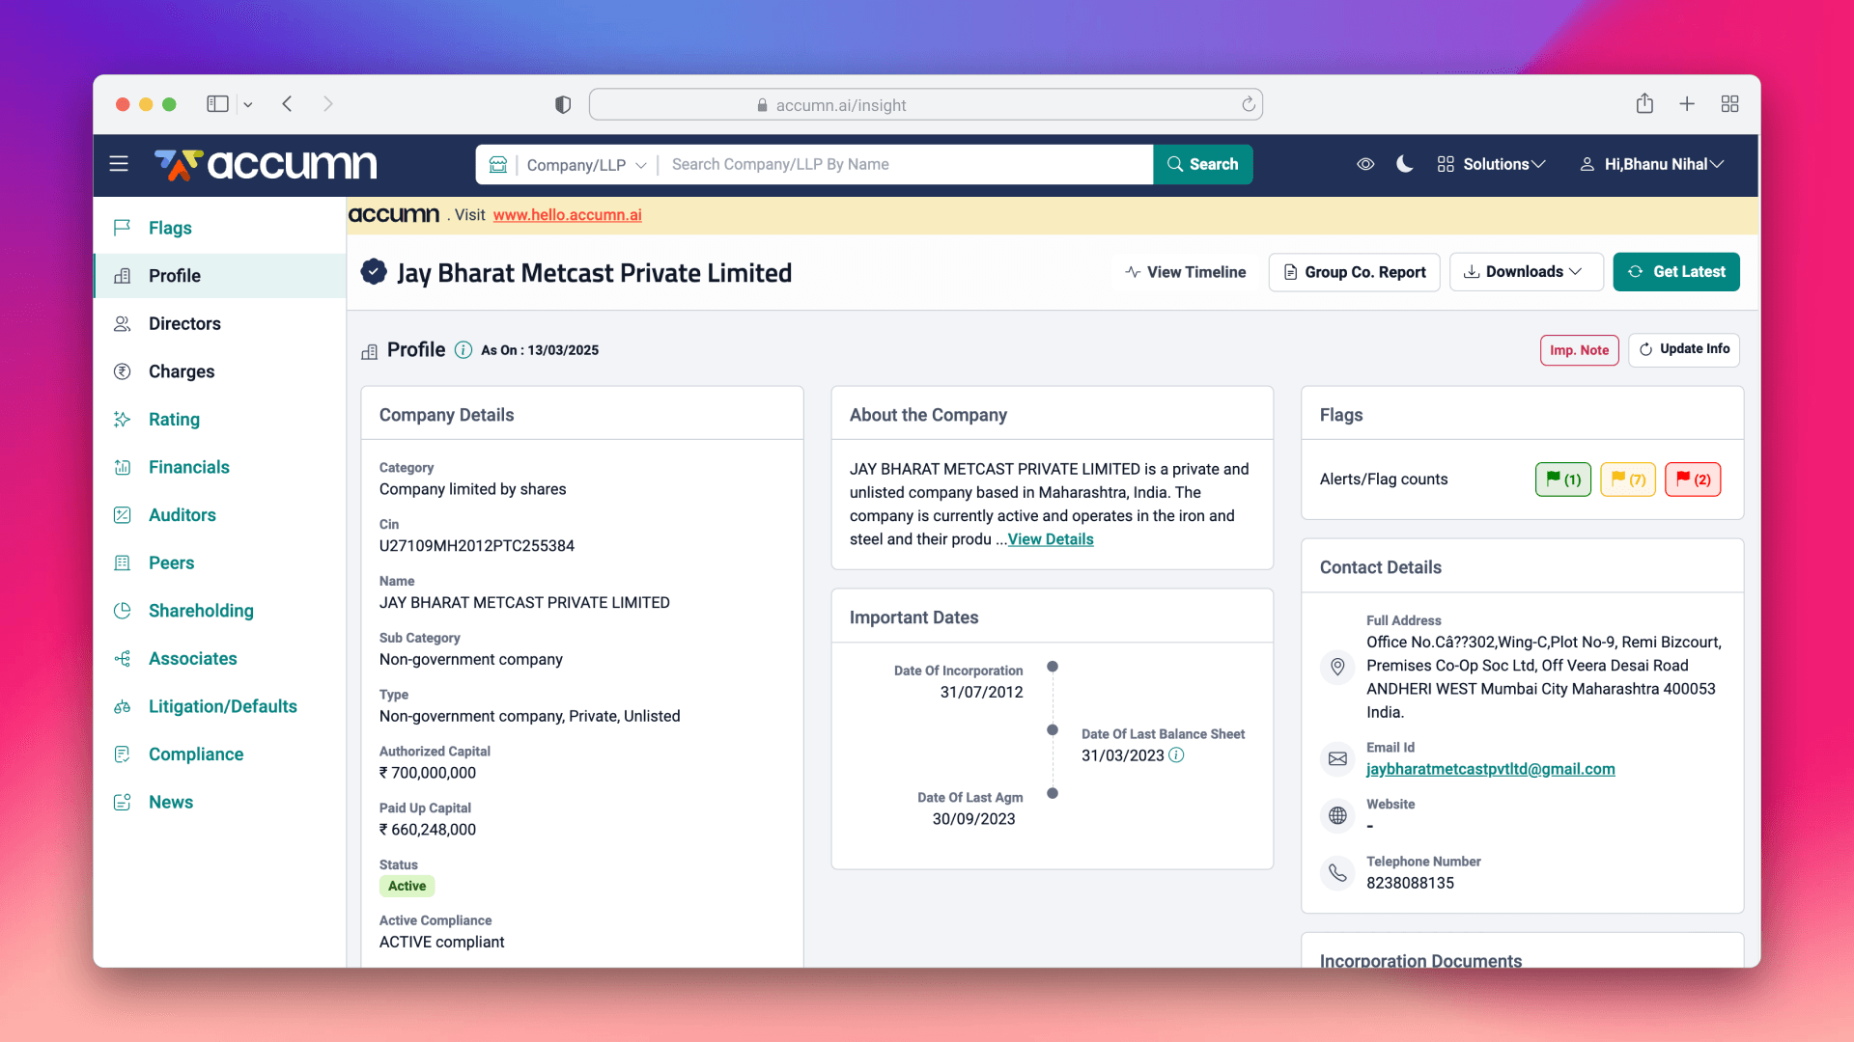Click the Get Latest button
Viewport: 1854px width, 1042px height.
1676,272
